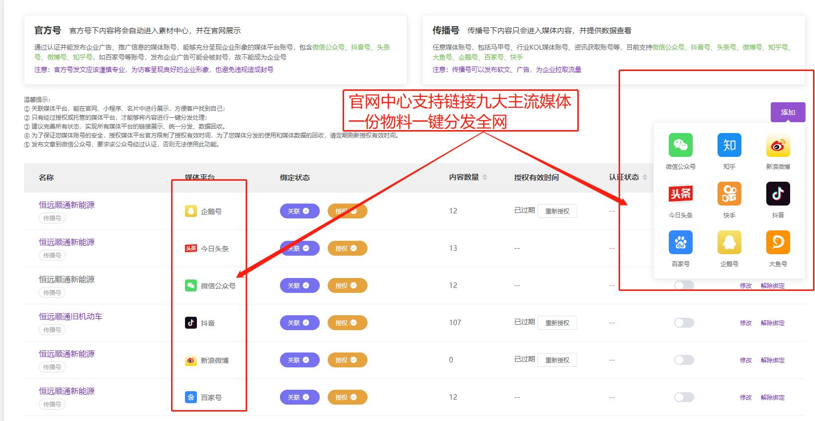This screenshot has height=421, width=815.
Task: Click 关联 button in the 新浪微博 row
Action: (x=299, y=360)
